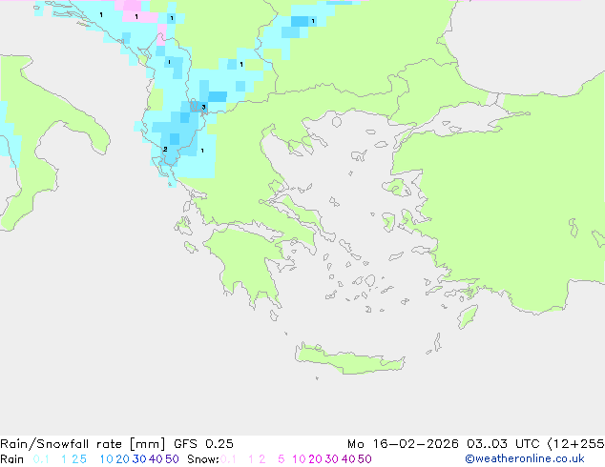Pick the Rain legend 30 value
This screenshot has width=605, height=467.
click(x=139, y=459)
